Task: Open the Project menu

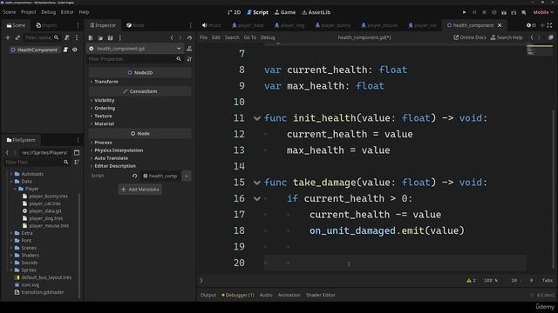Action: [29, 12]
